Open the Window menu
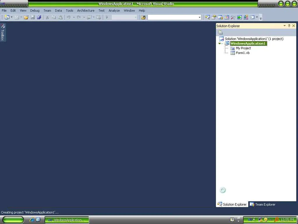The height and width of the screenshot is (224, 298). (129, 10)
